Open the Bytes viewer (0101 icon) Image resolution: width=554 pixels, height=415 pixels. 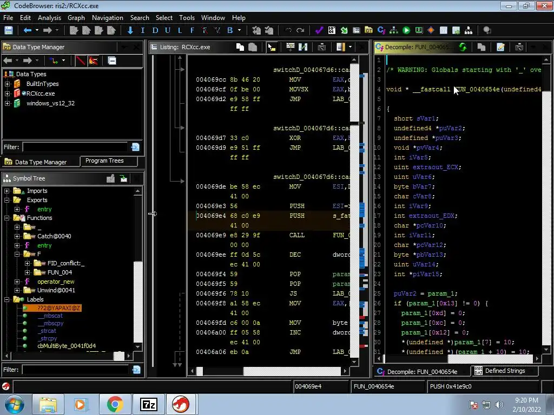332,30
